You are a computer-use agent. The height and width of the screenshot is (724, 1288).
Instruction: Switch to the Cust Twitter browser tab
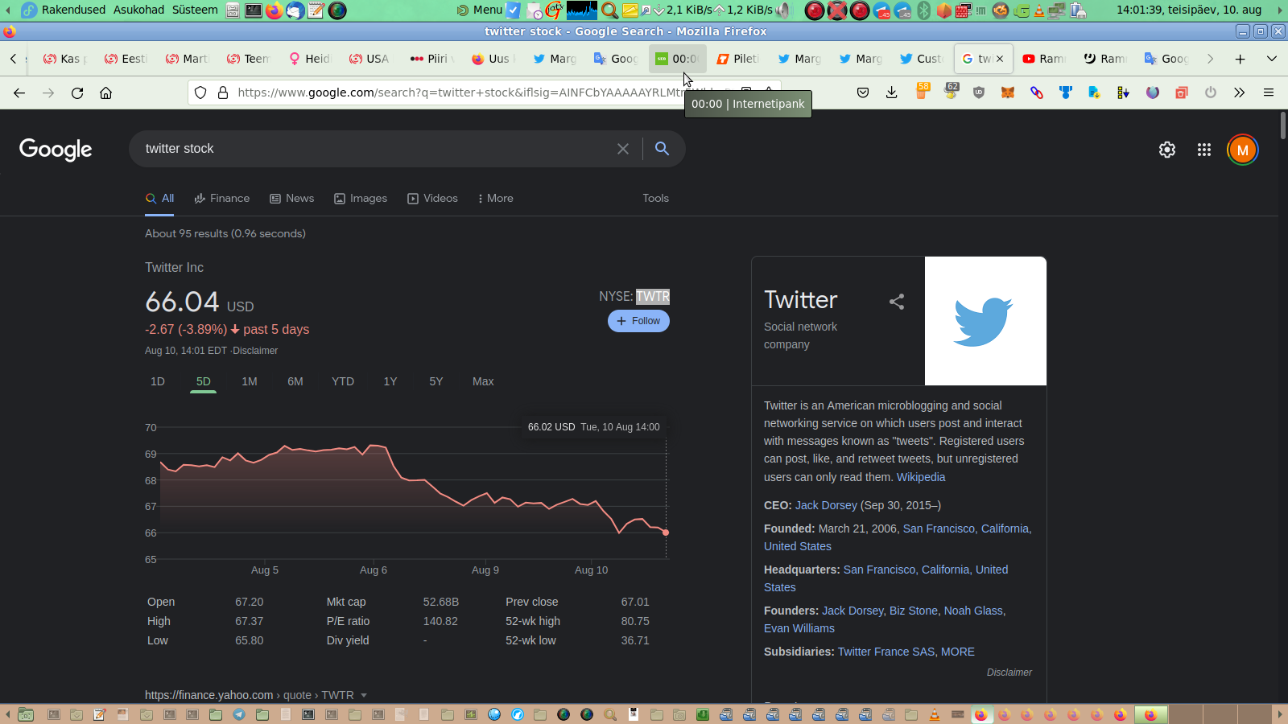coord(921,59)
